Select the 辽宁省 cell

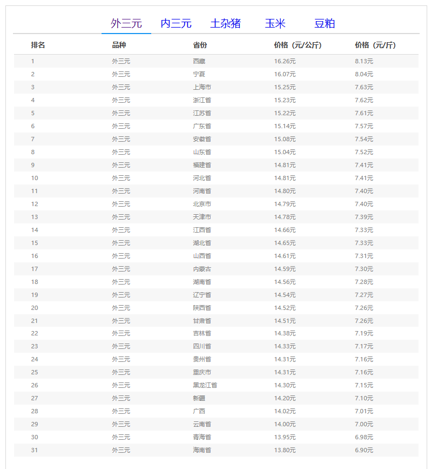click(x=202, y=295)
